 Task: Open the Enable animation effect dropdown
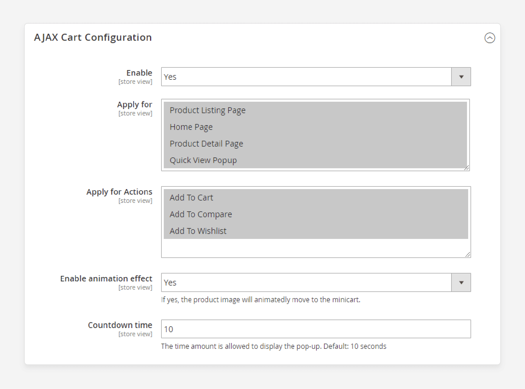click(316, 283)
